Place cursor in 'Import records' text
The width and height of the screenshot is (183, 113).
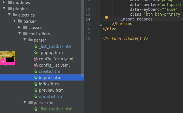pos(137,19)
